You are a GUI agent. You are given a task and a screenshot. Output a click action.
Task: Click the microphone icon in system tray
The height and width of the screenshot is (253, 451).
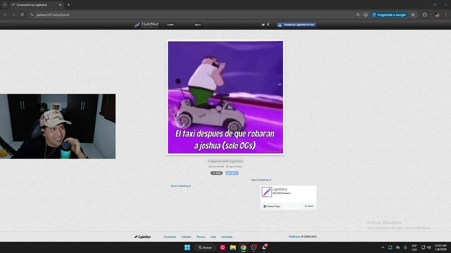[x=406, y=247]
